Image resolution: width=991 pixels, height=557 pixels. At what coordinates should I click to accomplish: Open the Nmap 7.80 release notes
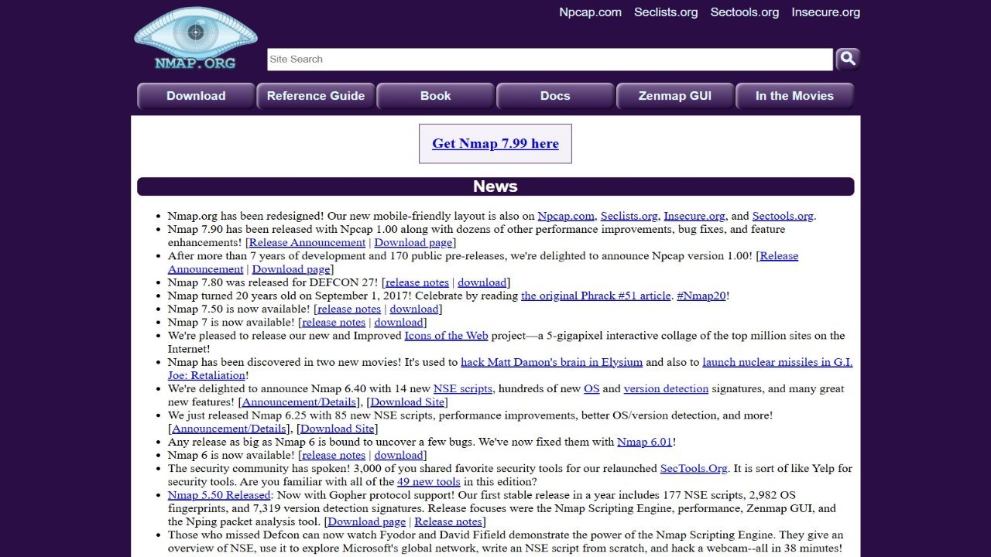[417, 282]
